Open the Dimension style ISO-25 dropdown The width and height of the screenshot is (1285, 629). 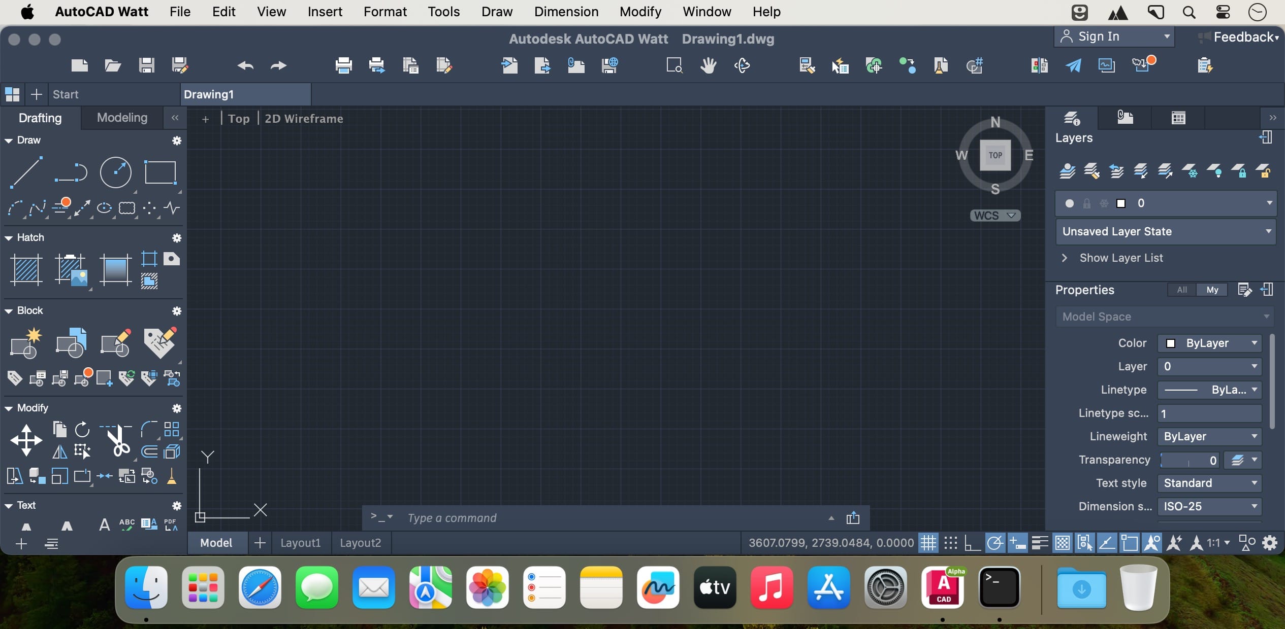pos(1210,506)
